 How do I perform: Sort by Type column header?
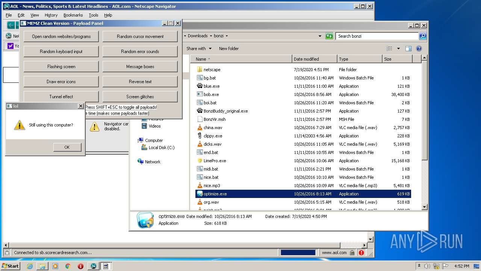(x=360, y=59)
